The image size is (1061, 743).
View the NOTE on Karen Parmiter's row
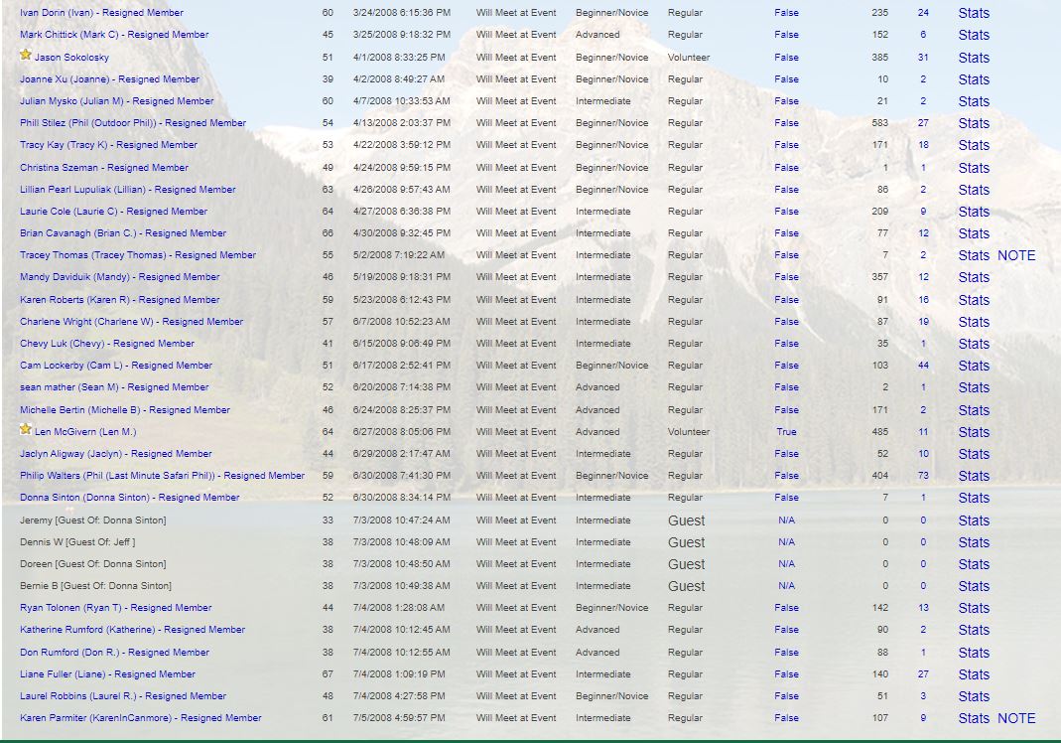click(1015, 718)
